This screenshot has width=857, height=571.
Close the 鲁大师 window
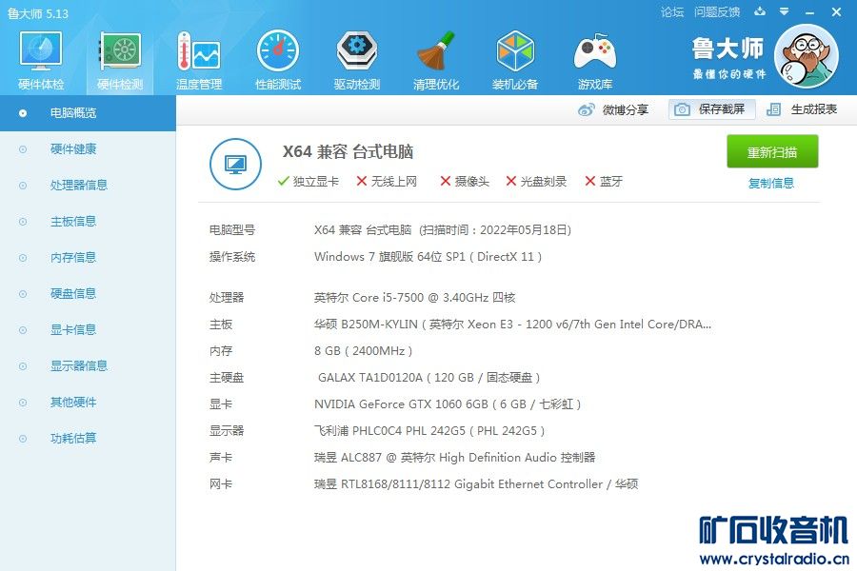point(837,11)
